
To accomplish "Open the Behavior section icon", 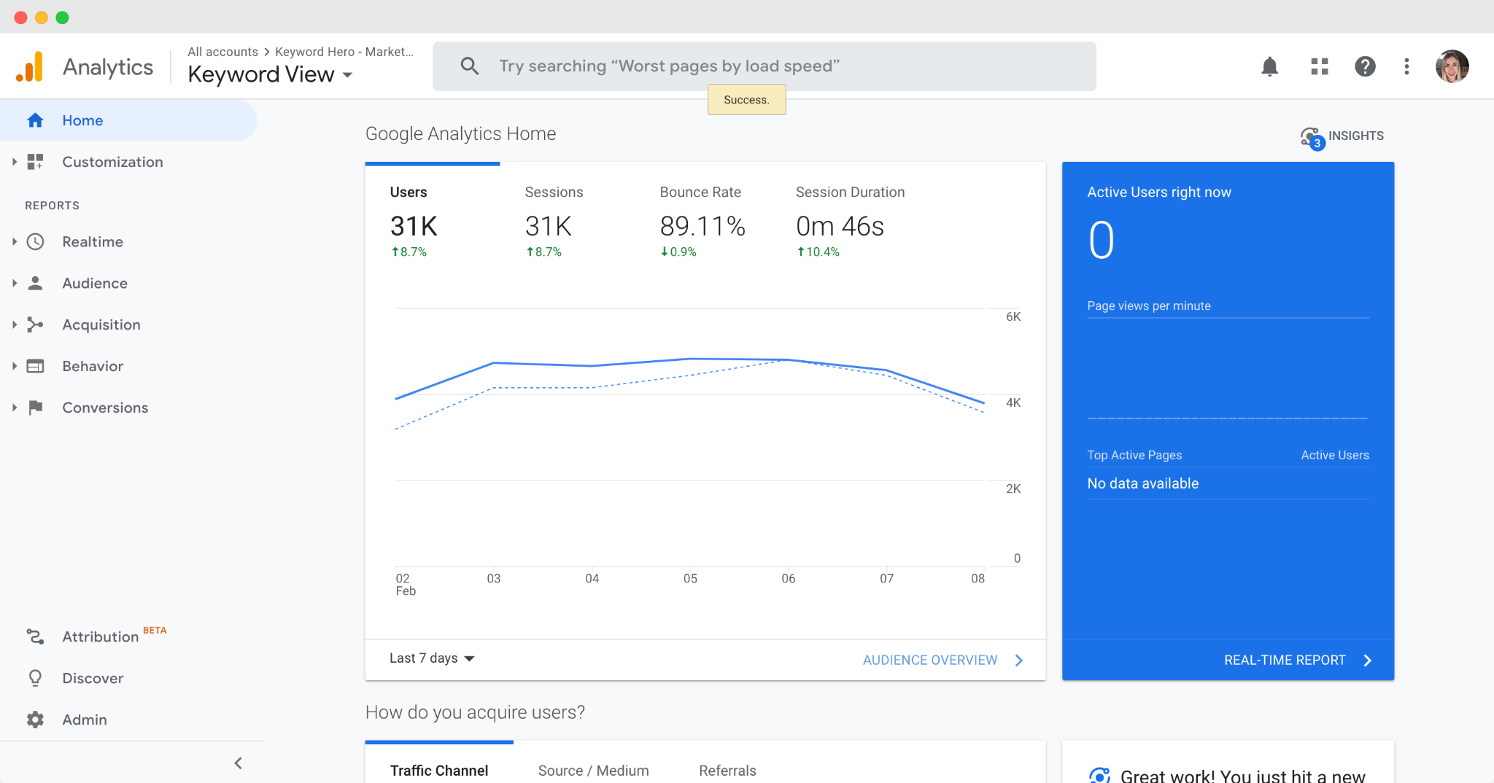I will click(35, 366).
